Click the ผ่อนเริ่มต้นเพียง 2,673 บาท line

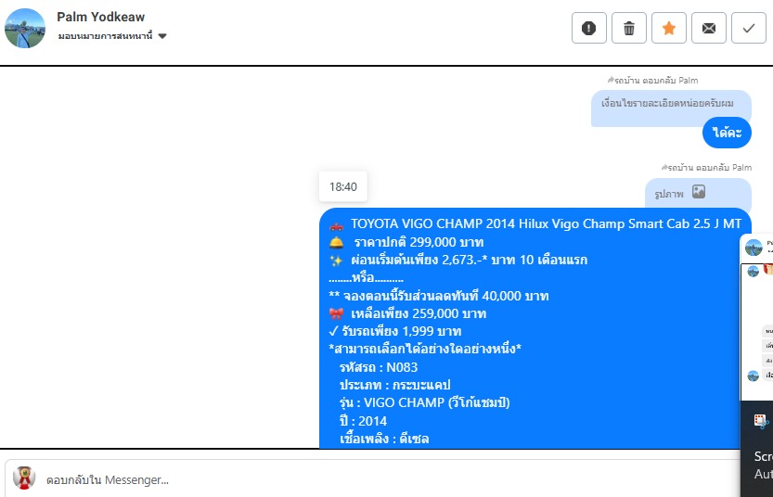click(469, 260)
